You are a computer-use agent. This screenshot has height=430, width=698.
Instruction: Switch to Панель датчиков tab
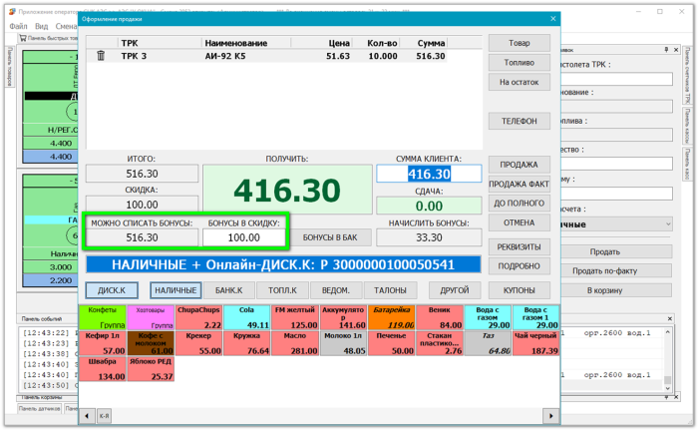(40, 409)
